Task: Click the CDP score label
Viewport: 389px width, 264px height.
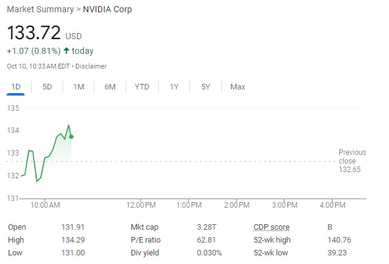Action: click(x=271, y=227)
